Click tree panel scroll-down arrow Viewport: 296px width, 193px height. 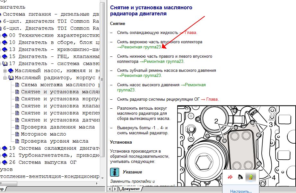tap(102, 178)
